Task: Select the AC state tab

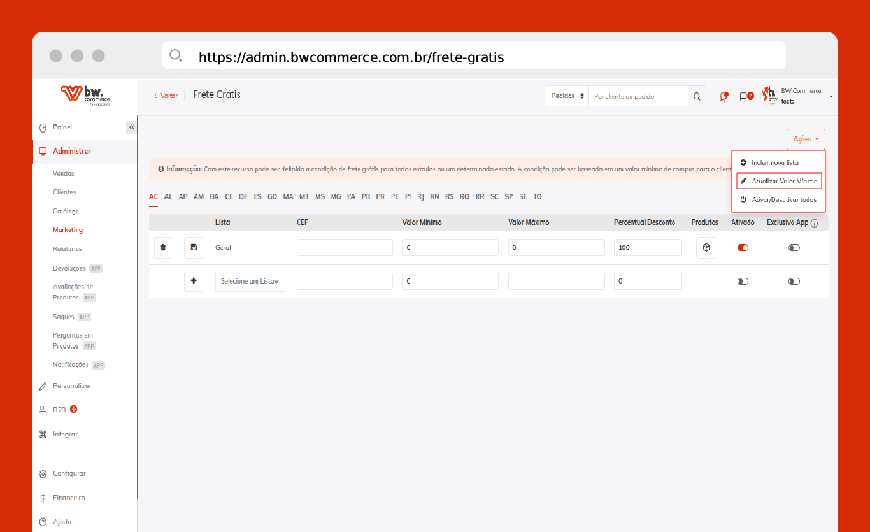Action: pos(153,197)
